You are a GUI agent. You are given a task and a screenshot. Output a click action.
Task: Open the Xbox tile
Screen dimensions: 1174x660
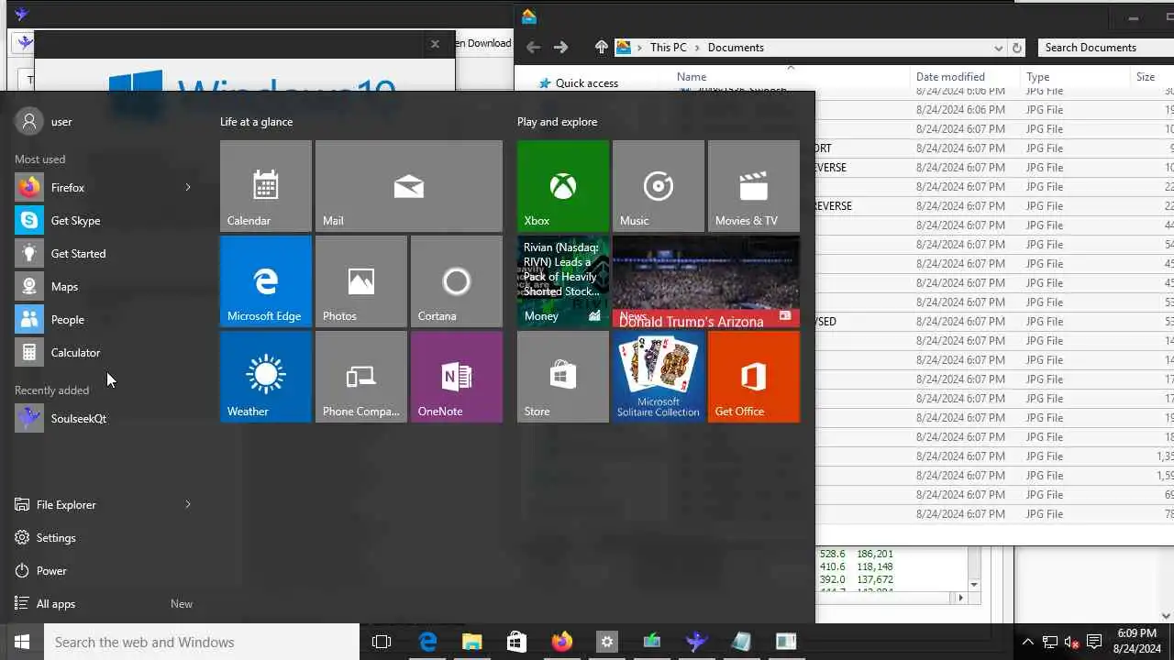pyautogui.click(x=563, y=186)
